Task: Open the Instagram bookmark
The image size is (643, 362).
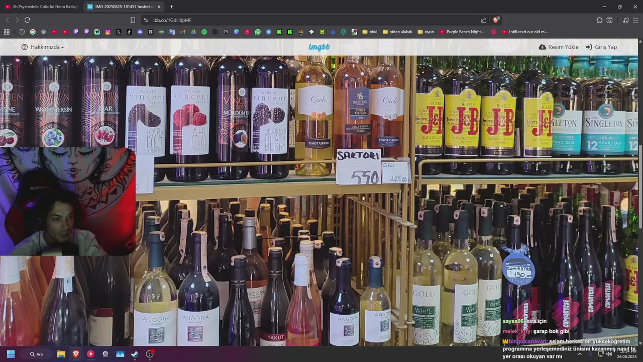Action: (x=108, y=32)
